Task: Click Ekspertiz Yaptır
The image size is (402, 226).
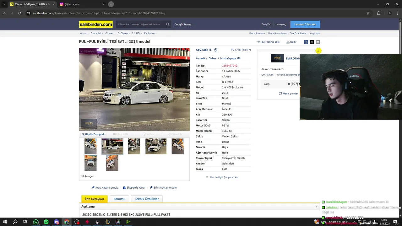Action: point(134,188)
